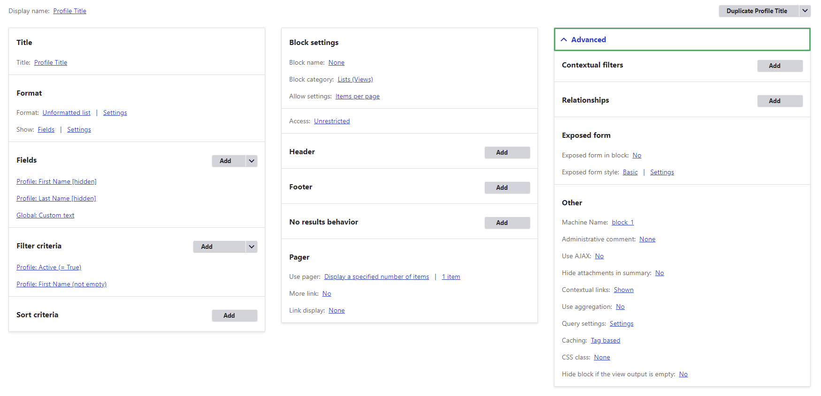Edit Machine Name block_1

pos(623,222)
